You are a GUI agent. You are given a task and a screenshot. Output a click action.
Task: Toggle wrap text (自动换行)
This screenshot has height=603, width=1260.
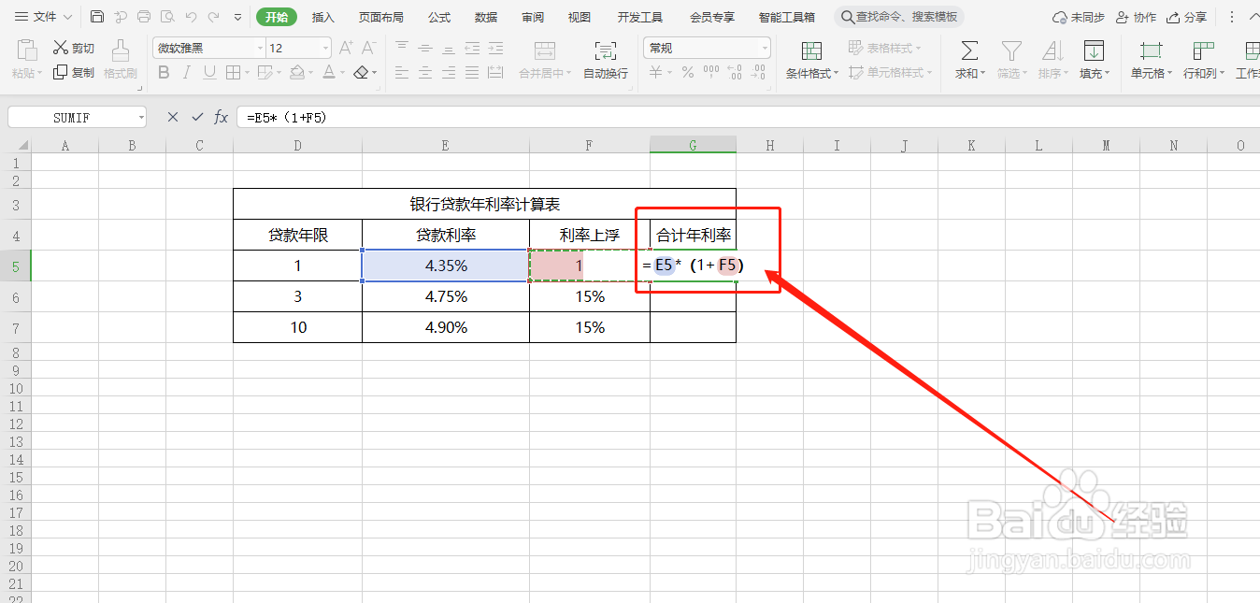coord(605,56)
